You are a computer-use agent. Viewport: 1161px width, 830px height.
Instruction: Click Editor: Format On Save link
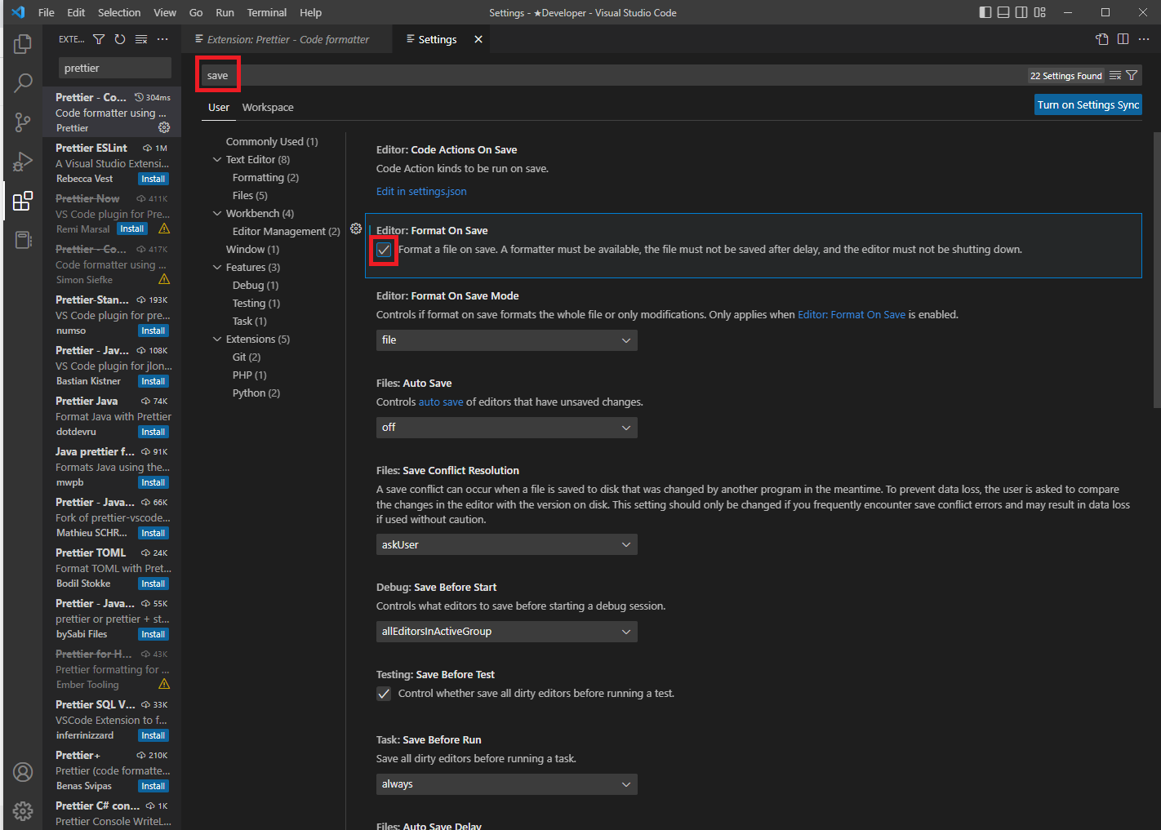pos(852,315)
